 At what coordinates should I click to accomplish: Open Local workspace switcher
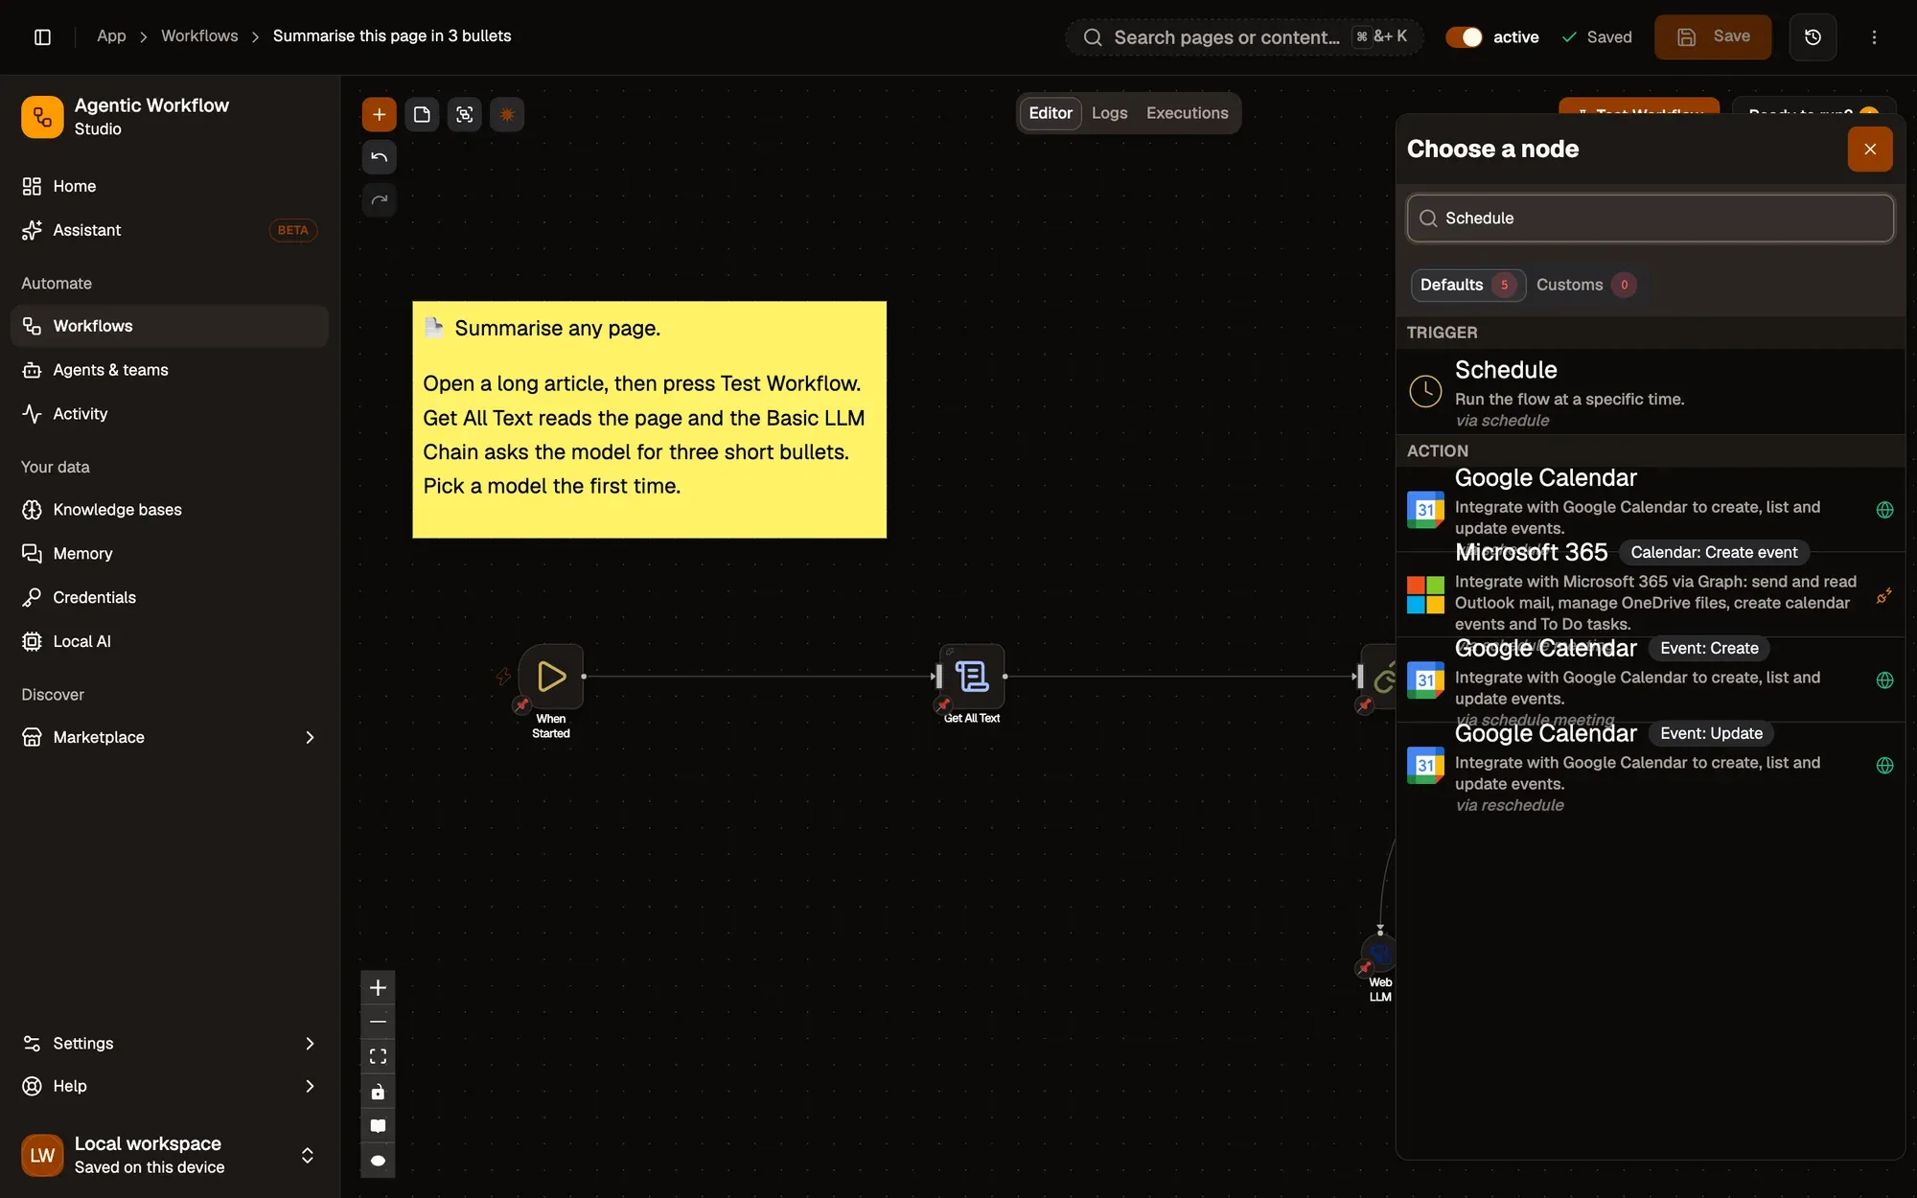(x=170, y=1155)
